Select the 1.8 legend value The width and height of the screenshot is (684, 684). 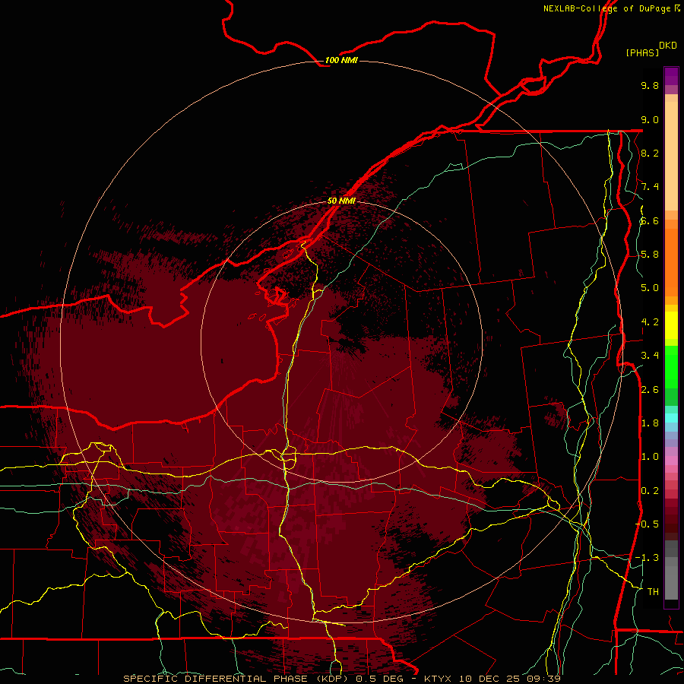(x=650, y=423)
